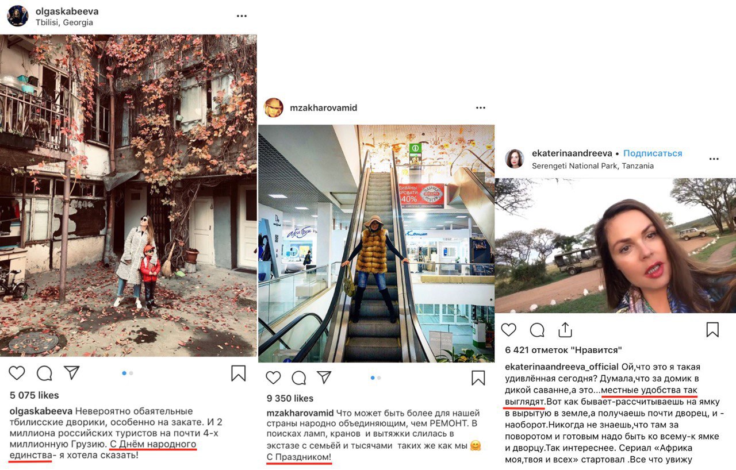Open more options for olgaskabeeva post

(x=242, y=16)
